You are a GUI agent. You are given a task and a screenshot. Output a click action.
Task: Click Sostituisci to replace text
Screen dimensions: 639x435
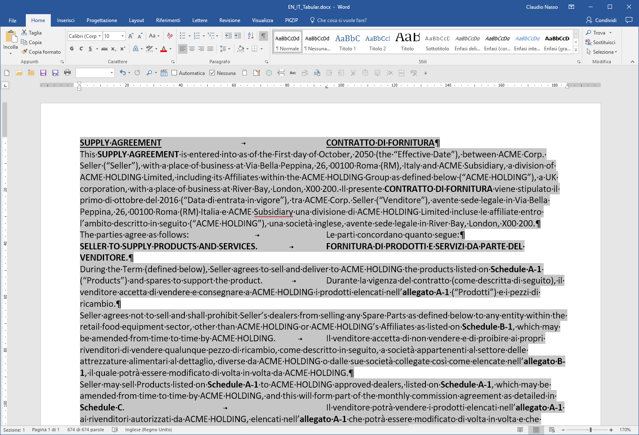coord(600,42)
